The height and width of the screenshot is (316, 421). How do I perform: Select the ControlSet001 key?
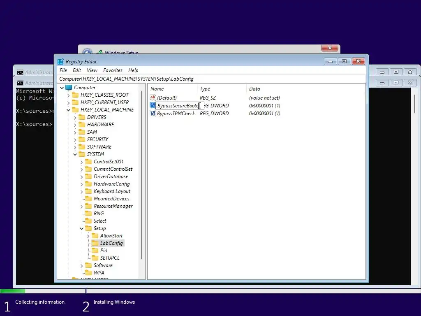point(109,161)
